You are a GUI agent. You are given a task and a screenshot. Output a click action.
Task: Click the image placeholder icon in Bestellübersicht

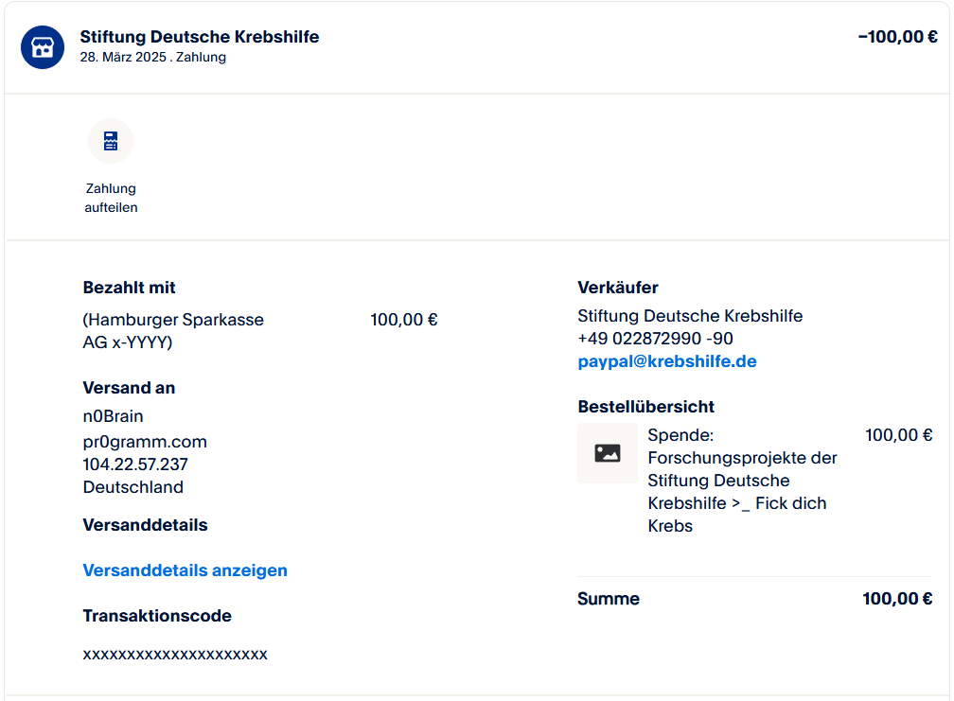pos(608,453)
